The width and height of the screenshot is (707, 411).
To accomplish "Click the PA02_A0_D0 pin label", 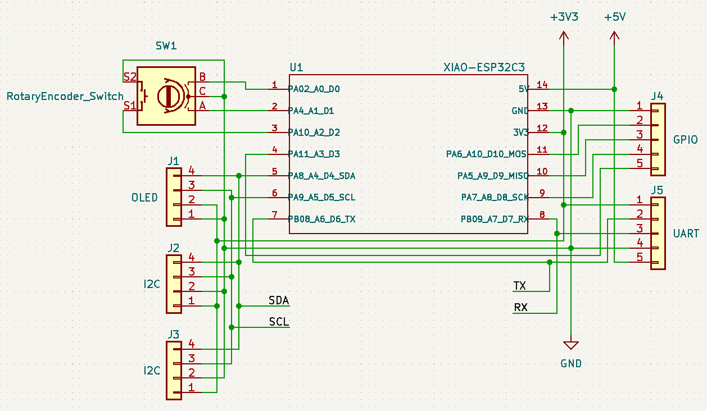I will tap(314, 89).
